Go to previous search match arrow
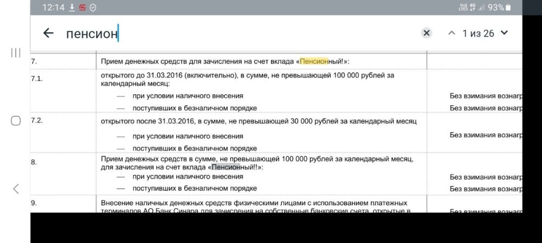 451,33
